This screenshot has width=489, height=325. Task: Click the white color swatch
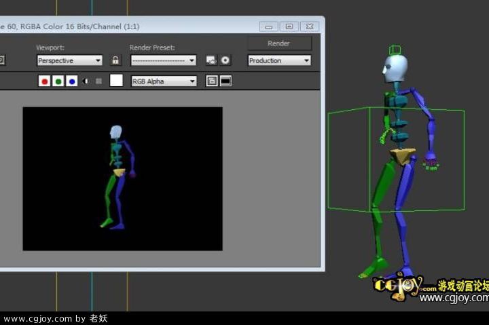pos(117,81)
